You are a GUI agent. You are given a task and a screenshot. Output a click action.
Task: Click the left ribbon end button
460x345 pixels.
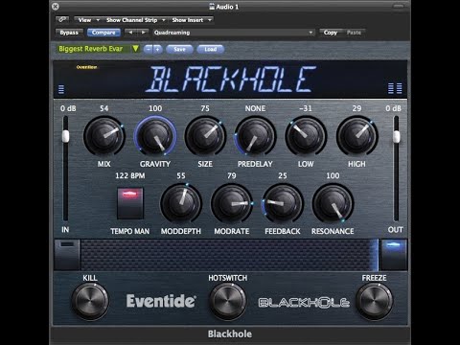click(x=67, y=255)
